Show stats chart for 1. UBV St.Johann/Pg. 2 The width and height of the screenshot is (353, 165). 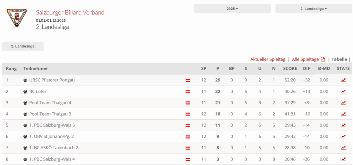[x=343, y=136]
